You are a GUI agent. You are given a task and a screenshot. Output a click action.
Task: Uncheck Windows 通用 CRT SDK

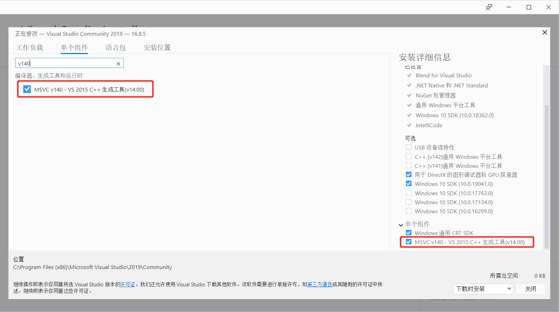(409, 233)
